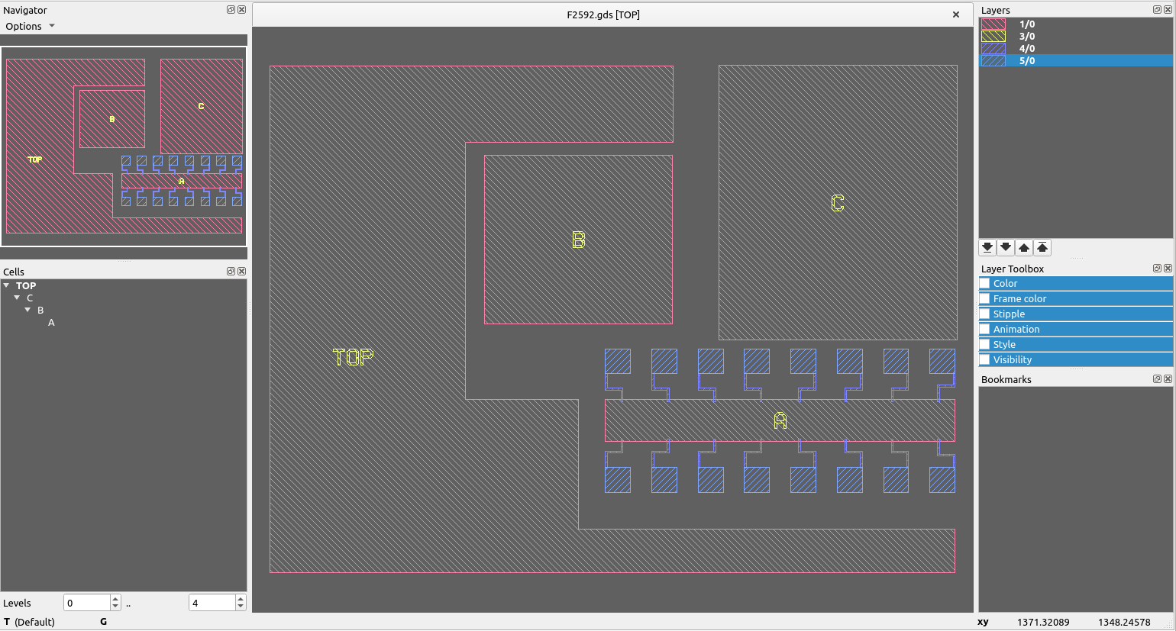Screen dimensions: 1176x631
Task: Move selected layer to the bottom
Action: (x=987, y=247)
